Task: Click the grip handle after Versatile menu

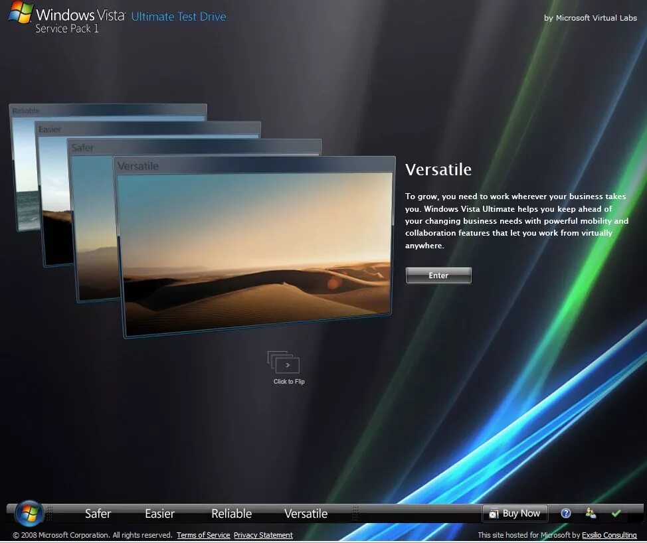Action: click(x=355, y=513)
